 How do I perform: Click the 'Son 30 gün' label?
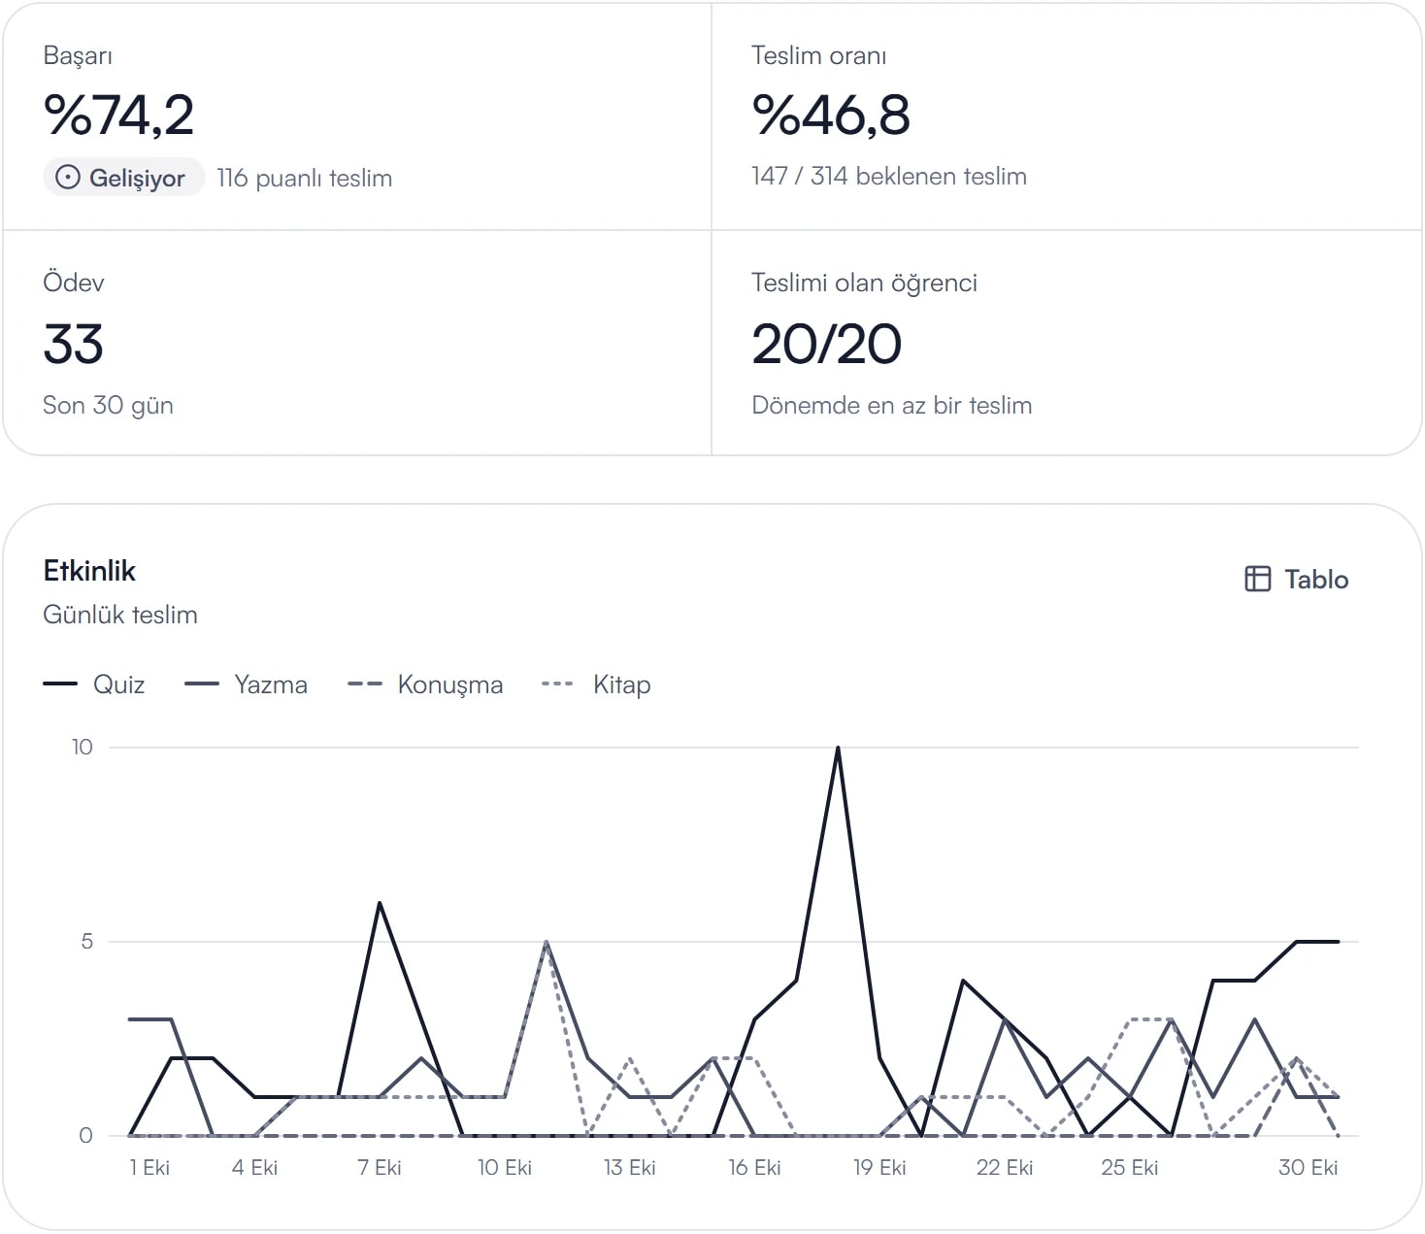pyautogui.click(x=108, y=405)
